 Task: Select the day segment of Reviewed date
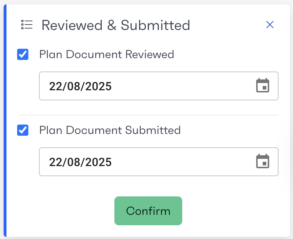56,86
